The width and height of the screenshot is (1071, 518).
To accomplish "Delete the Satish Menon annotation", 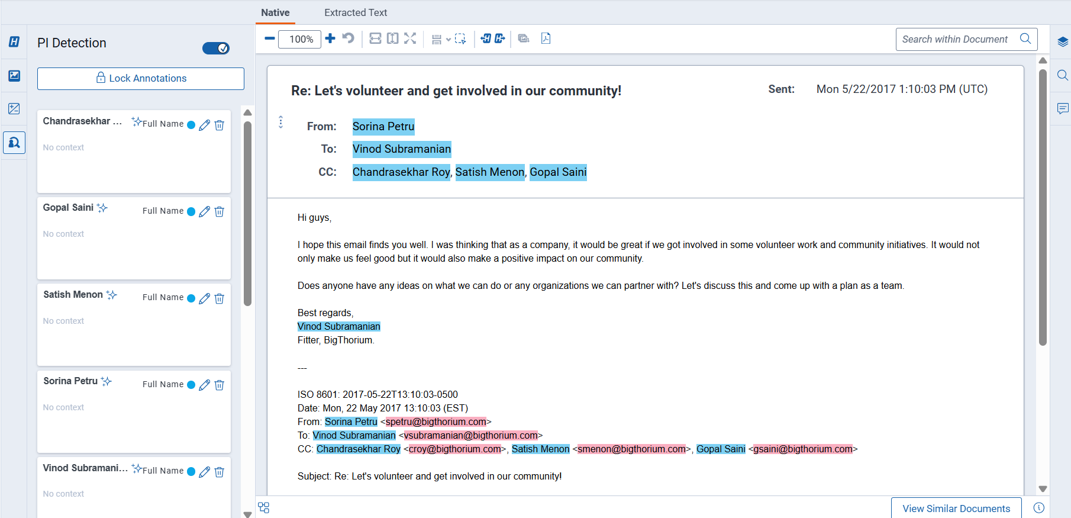I will [x=220, y=298].
